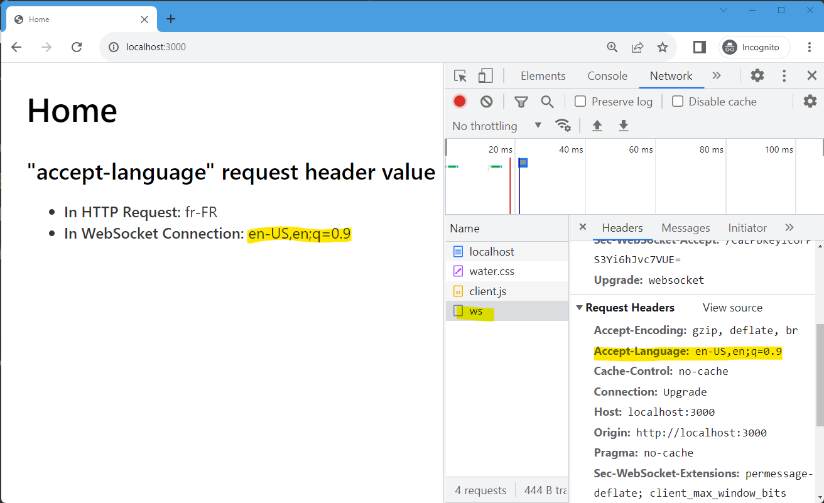The width and height of the screenshot is (824, 503).
Task: Click the View source link
Action: click(x=732, y=308)
